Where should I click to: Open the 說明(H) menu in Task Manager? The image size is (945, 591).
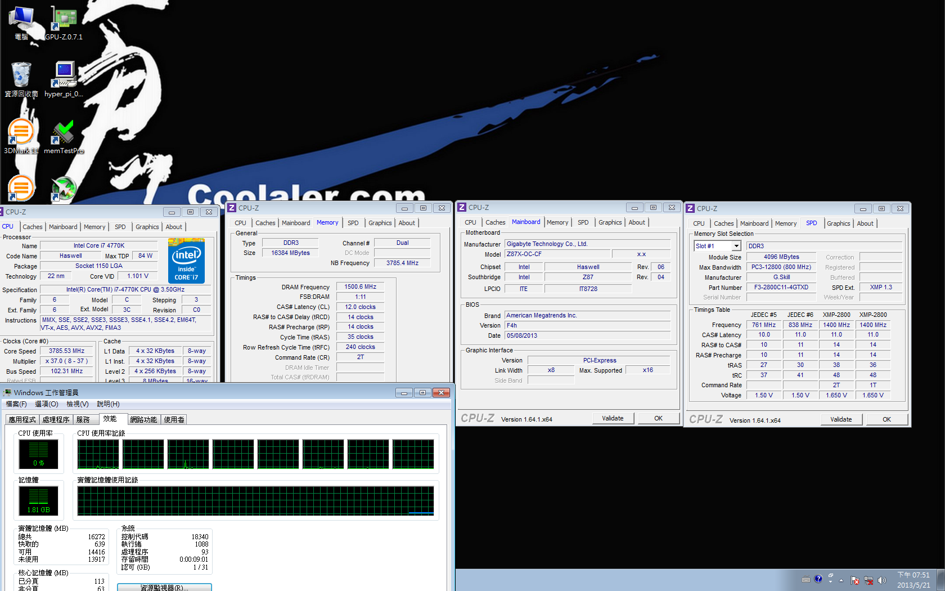click(108, 404)
